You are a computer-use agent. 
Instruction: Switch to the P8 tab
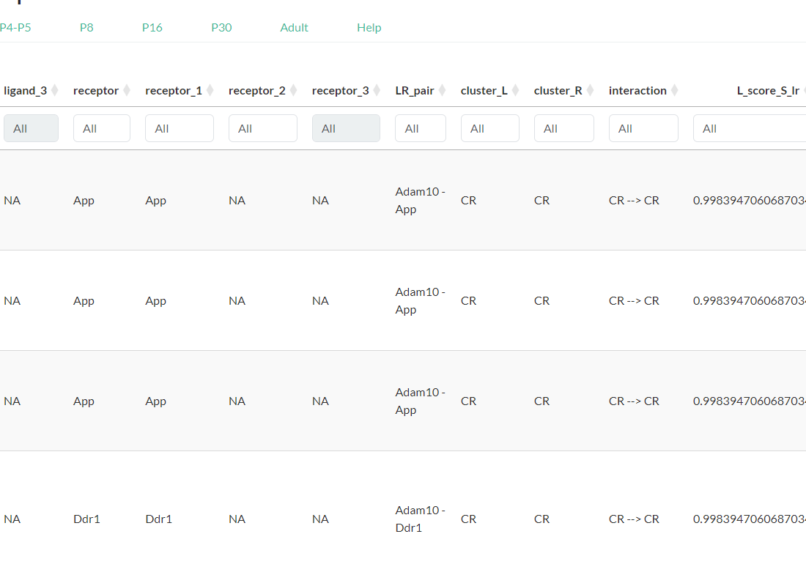pos(86,28)
